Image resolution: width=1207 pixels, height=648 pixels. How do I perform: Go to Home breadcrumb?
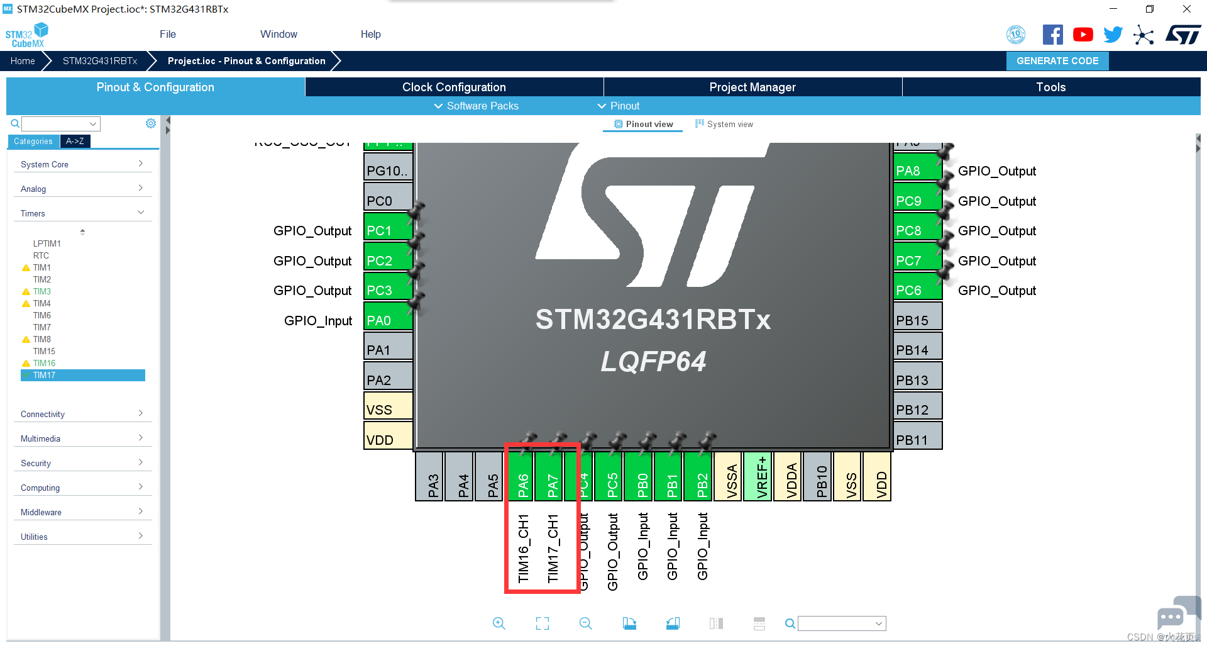pos(23,61)
